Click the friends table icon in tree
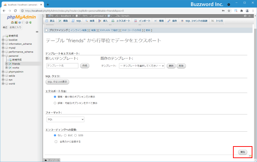257x162 pixels. 10,64
